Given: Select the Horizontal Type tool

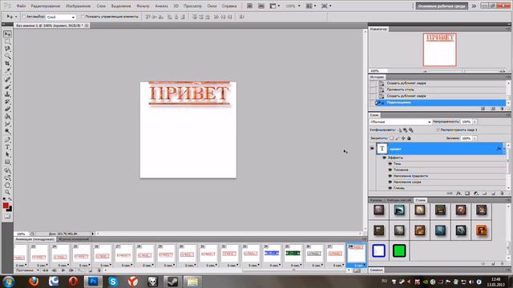Looking at the screenshot, I should (x=7, y=147).
